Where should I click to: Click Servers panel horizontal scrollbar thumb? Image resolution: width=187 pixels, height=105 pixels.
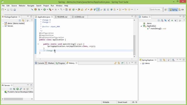13,99
